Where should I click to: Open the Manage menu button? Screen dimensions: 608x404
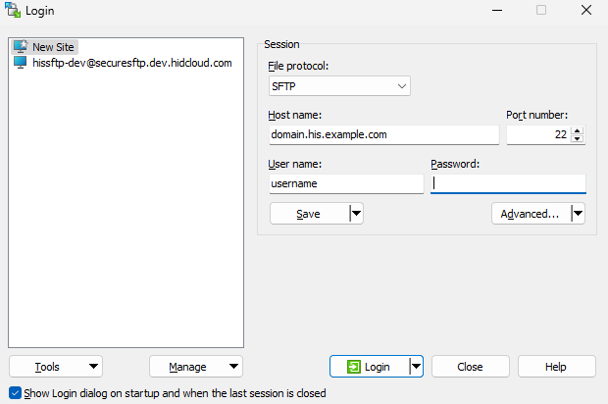pos(196,367)
